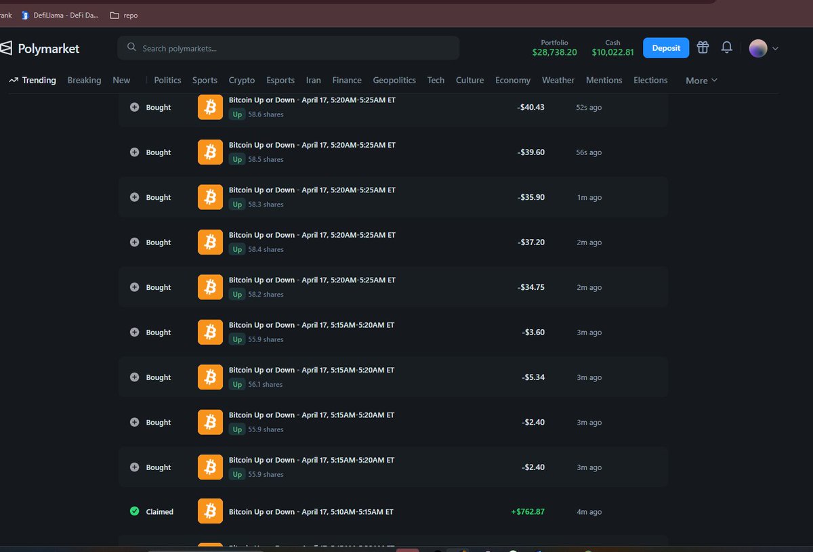
Task: Open the Geopolitics category
Action: pos(394,80)
